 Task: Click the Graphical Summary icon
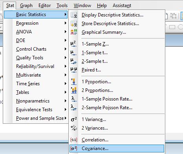click(74, 32)
